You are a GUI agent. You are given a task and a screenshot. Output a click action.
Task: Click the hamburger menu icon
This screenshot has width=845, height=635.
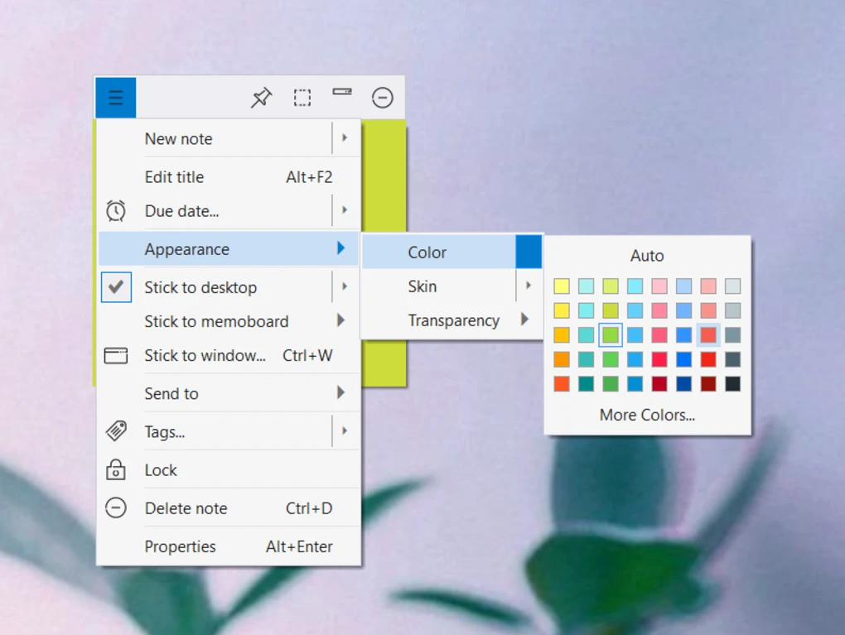[x=116, y=98]
